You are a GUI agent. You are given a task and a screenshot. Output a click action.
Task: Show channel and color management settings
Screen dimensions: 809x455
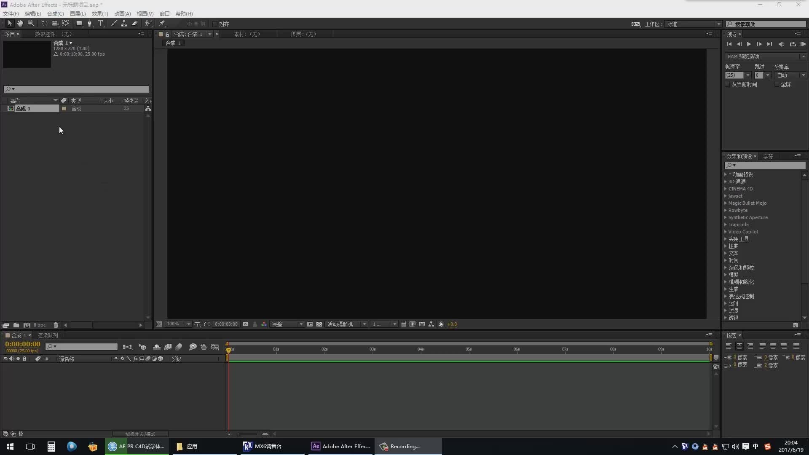[x=264, y=324]
